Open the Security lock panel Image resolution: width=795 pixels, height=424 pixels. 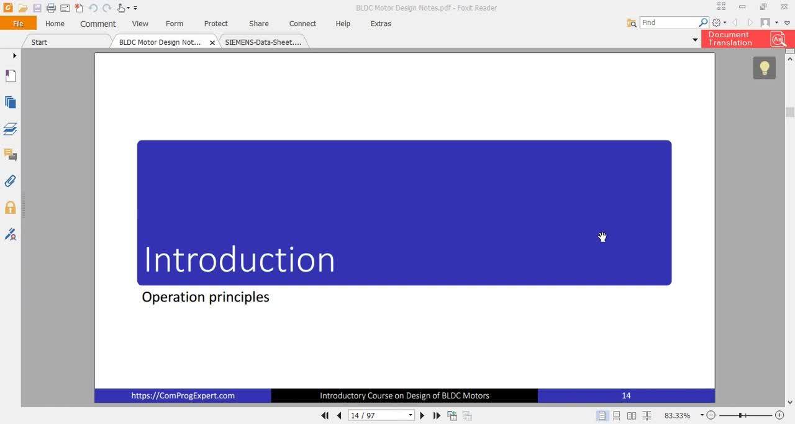click(x=11, y=208)
